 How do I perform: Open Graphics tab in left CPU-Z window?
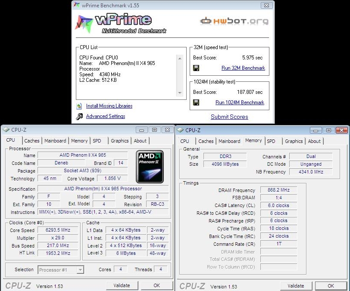[x=119, y=141]
